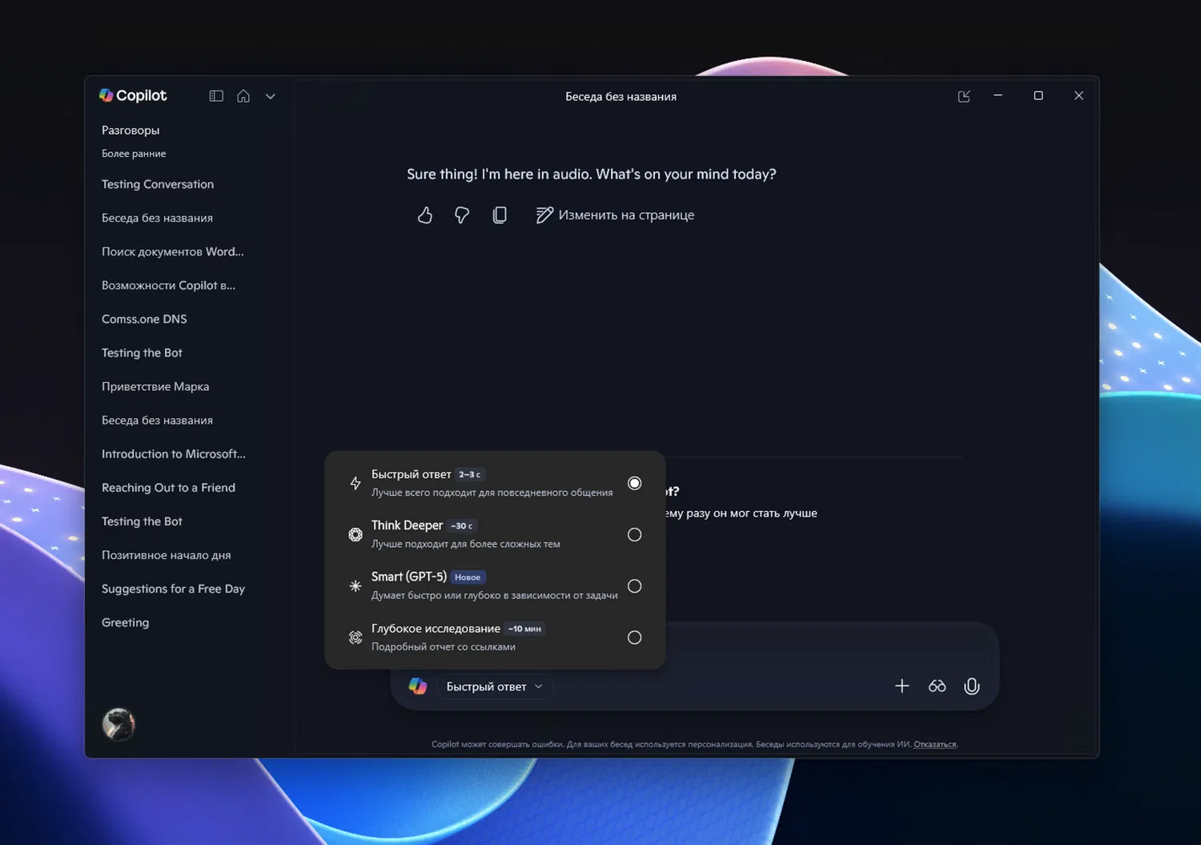1201x845 pixels.
Task: Open the user profile avatar
Action: point(118,724)
